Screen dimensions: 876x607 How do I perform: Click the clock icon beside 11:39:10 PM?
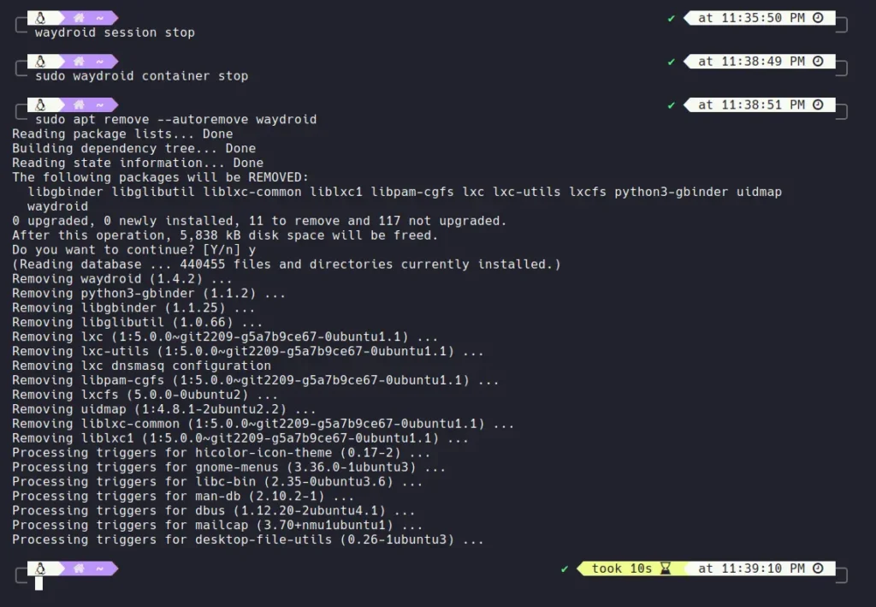(x=818, y=568)
